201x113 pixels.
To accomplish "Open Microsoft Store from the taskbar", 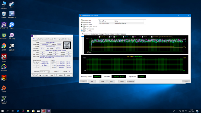I will pos(33,111).
